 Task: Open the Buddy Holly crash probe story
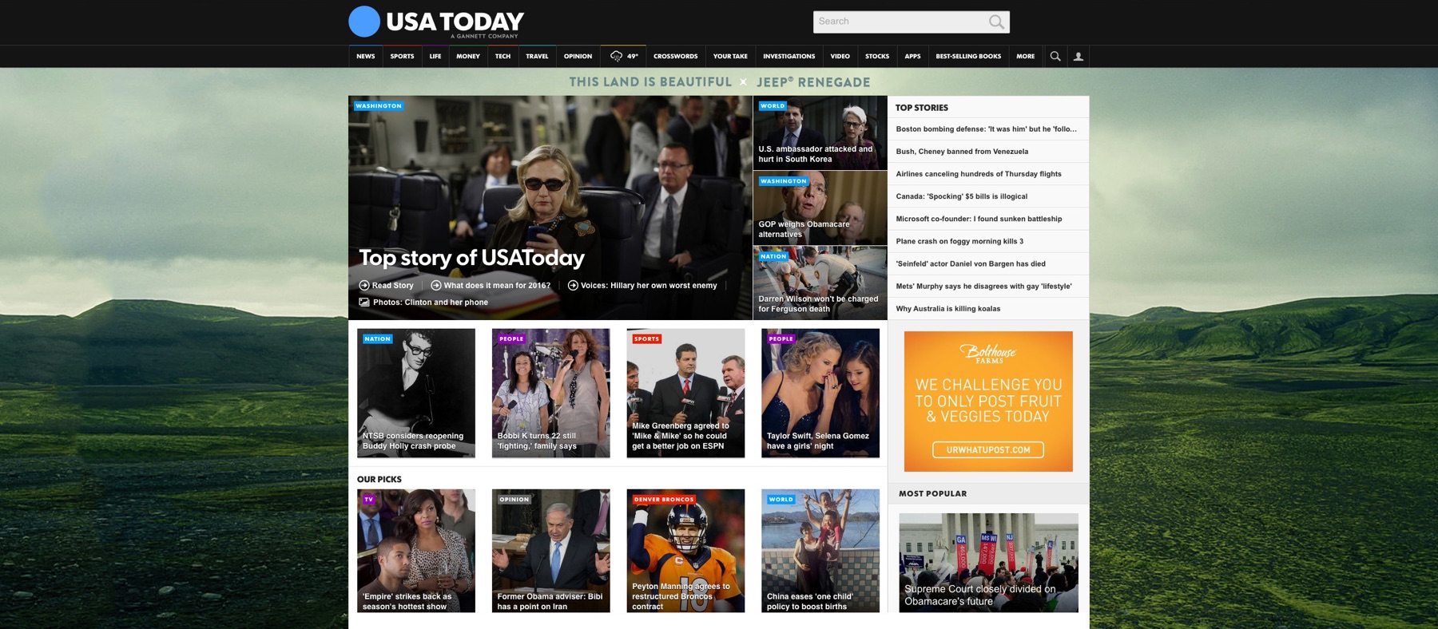[416, 393]
